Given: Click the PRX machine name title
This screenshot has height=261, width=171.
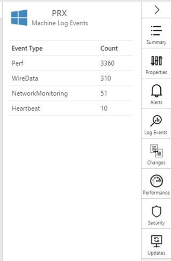Looking at the screenshot, I should coord(59,13).
